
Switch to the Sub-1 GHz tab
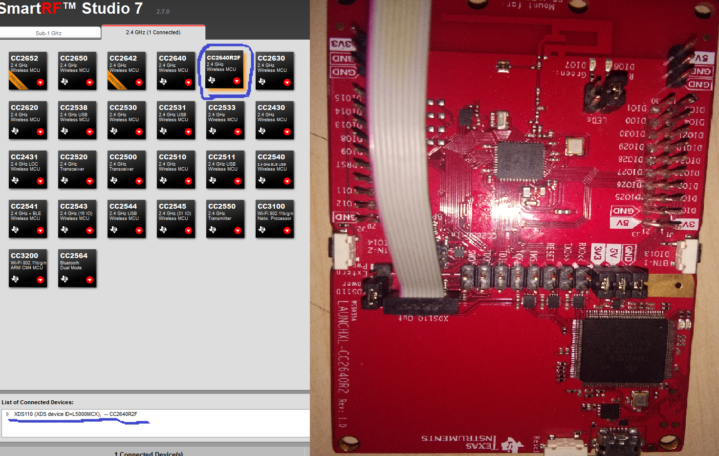click(x=50, y=33)
